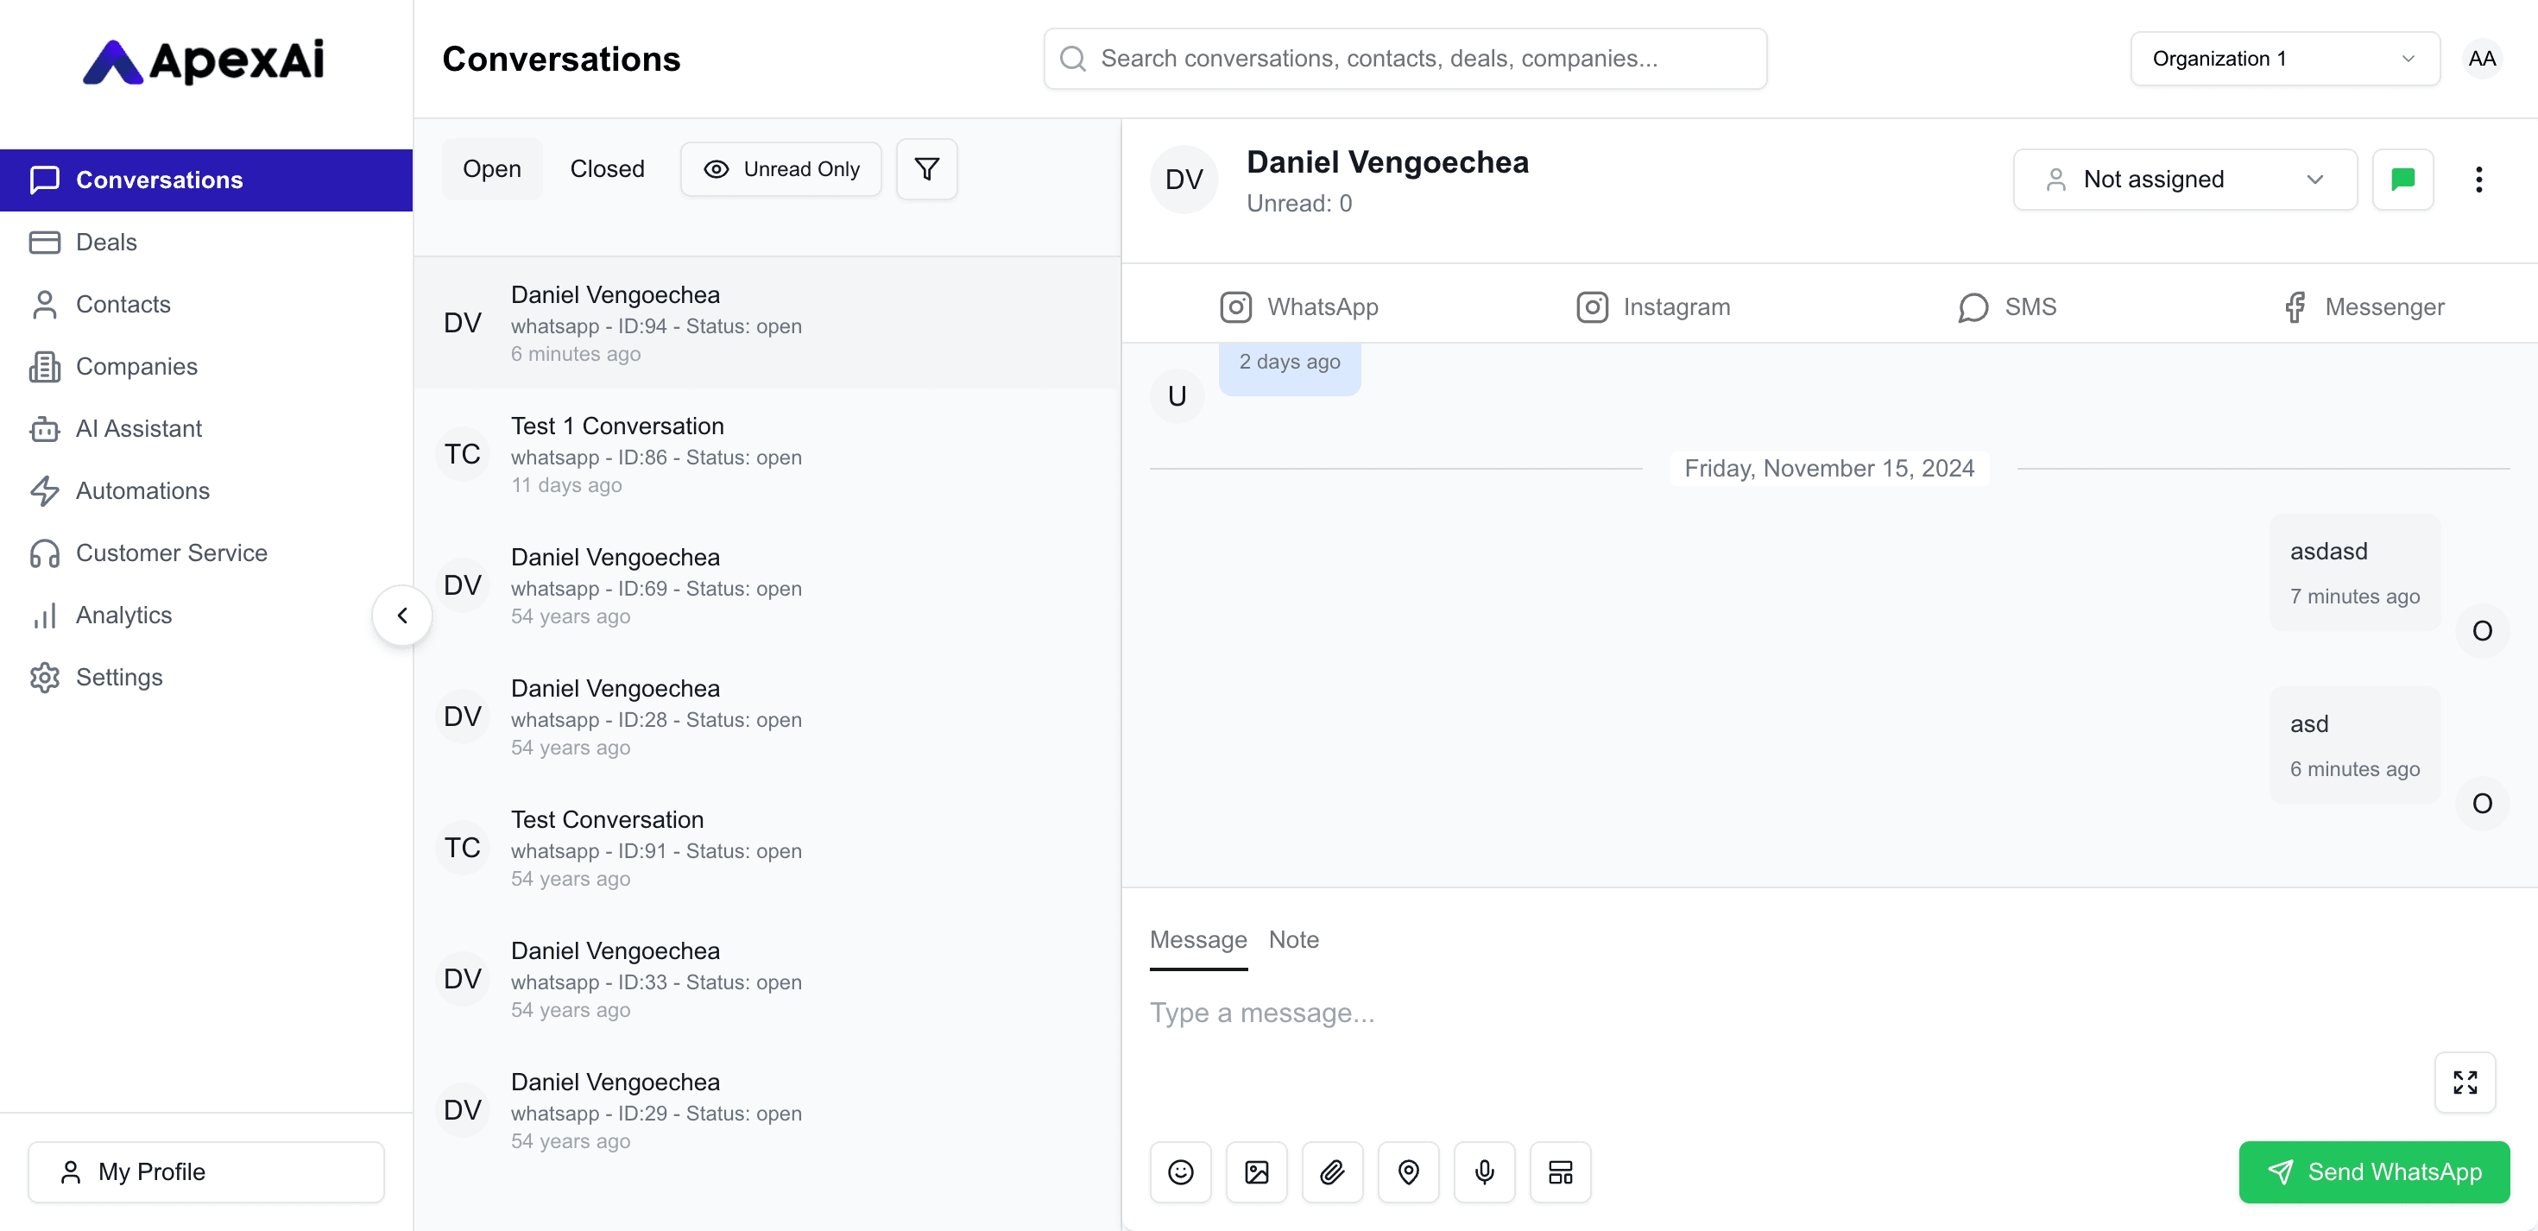
Task: Open the green chat notification icon
Action: point(2402,179)
